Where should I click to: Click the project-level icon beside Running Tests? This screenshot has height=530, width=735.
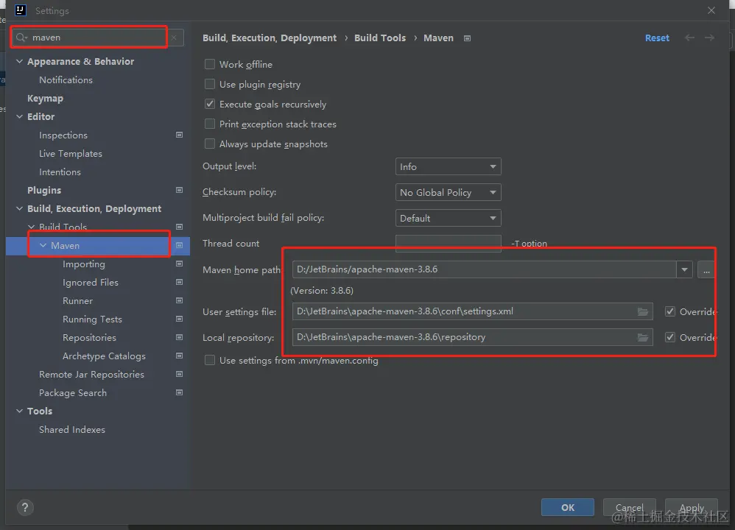(x=179, y=319)
